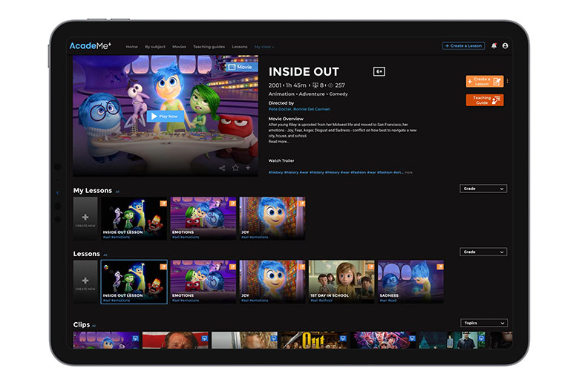View all My Lessons via All link
This screenshot has width=579, height=386.
click(117, 192)
